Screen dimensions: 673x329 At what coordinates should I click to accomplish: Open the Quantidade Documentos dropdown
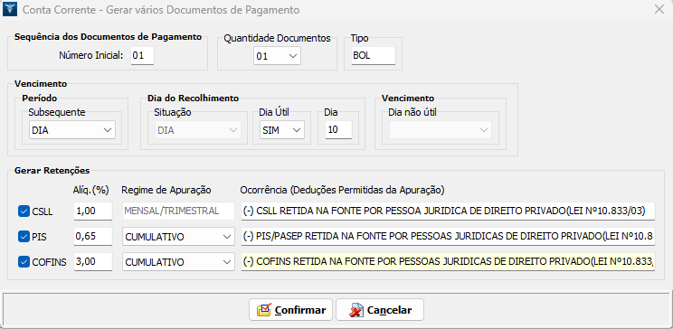(278, 56)
